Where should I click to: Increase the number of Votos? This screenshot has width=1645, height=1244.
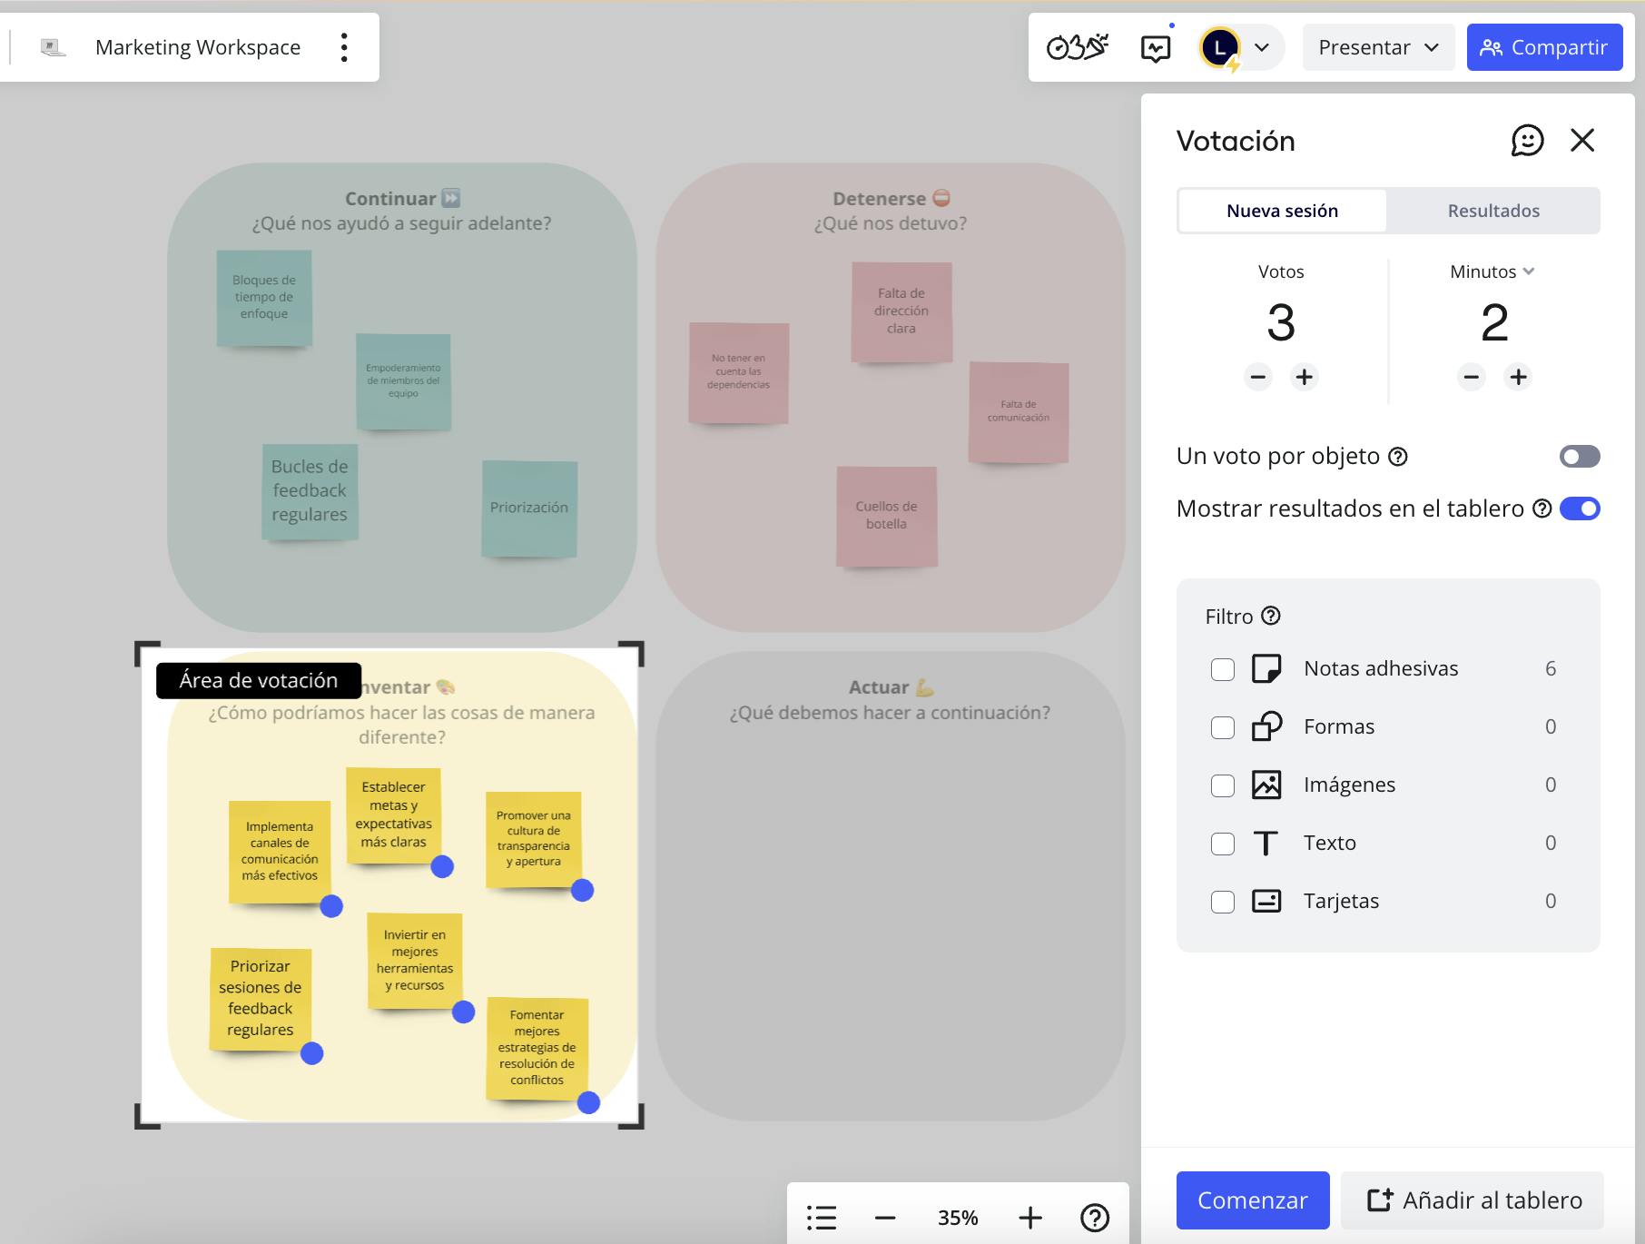click(1305, 377)
